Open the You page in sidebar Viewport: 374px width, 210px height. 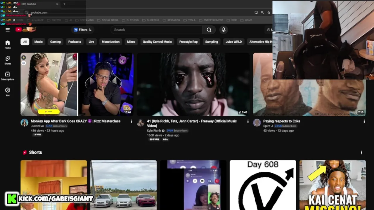(8, 92)
